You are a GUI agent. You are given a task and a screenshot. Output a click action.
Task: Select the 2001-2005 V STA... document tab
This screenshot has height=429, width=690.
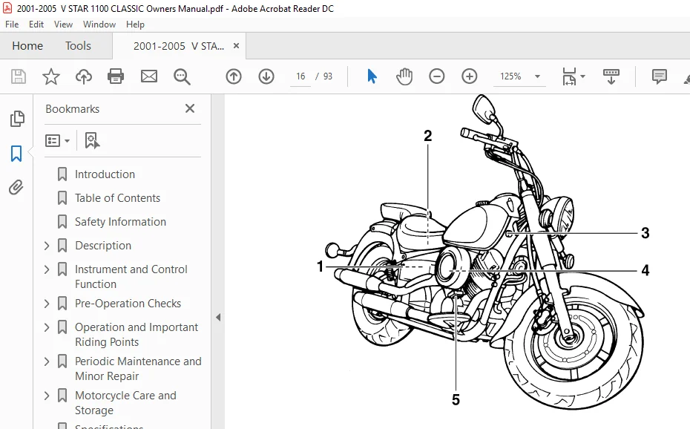(x=179, y=46)
